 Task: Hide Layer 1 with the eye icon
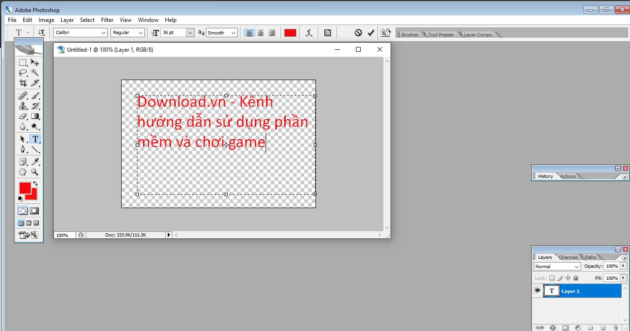click(x=537, y=290)
